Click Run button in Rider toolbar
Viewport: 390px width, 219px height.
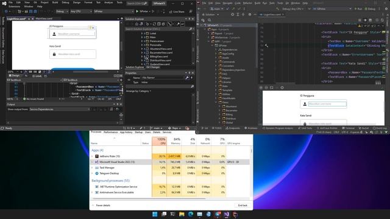358,9
